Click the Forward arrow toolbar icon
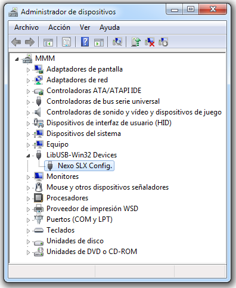The image size is (236, 288). 30,42
